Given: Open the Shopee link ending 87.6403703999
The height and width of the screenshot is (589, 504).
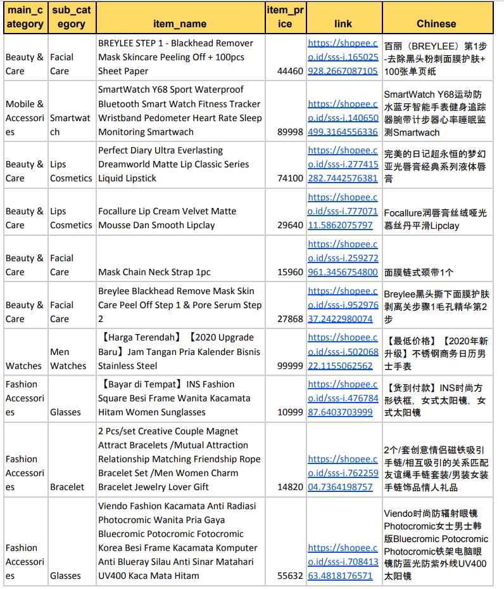Looking at the screenshot, I should [343, 398].
